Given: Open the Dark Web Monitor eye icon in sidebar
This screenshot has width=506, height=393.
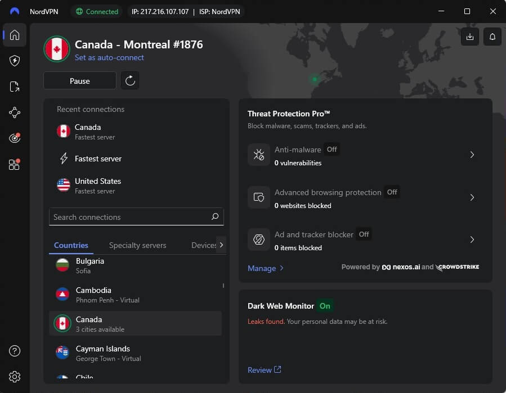Looking at the screenshot, I should tap(14, 138).
